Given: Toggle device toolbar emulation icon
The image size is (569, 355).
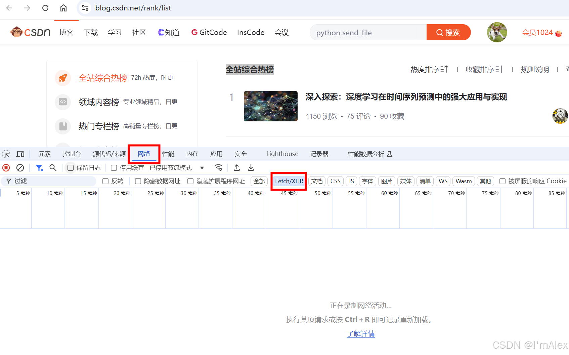Looking at the screenshot, I should (x=20, y=154).
